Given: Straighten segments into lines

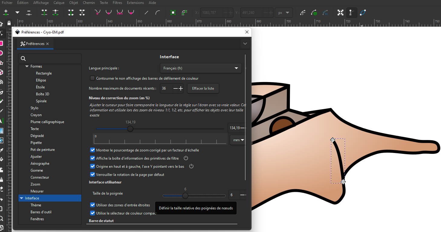Looking at the screenshot, I should coord(146,12).
